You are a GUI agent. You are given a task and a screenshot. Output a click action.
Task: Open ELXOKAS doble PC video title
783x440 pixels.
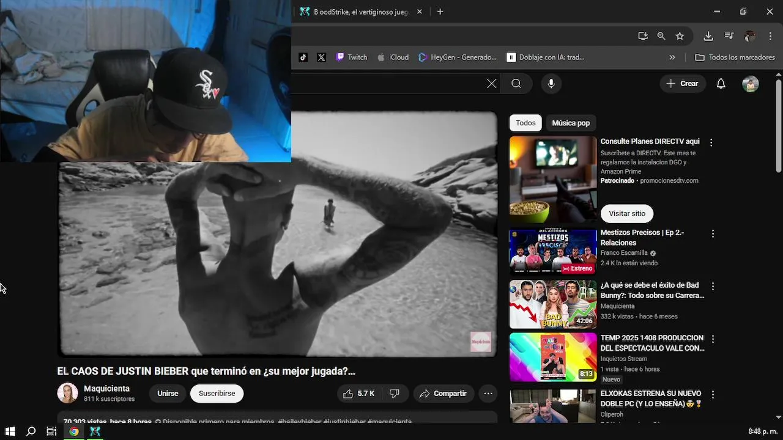tap(651, 398)
